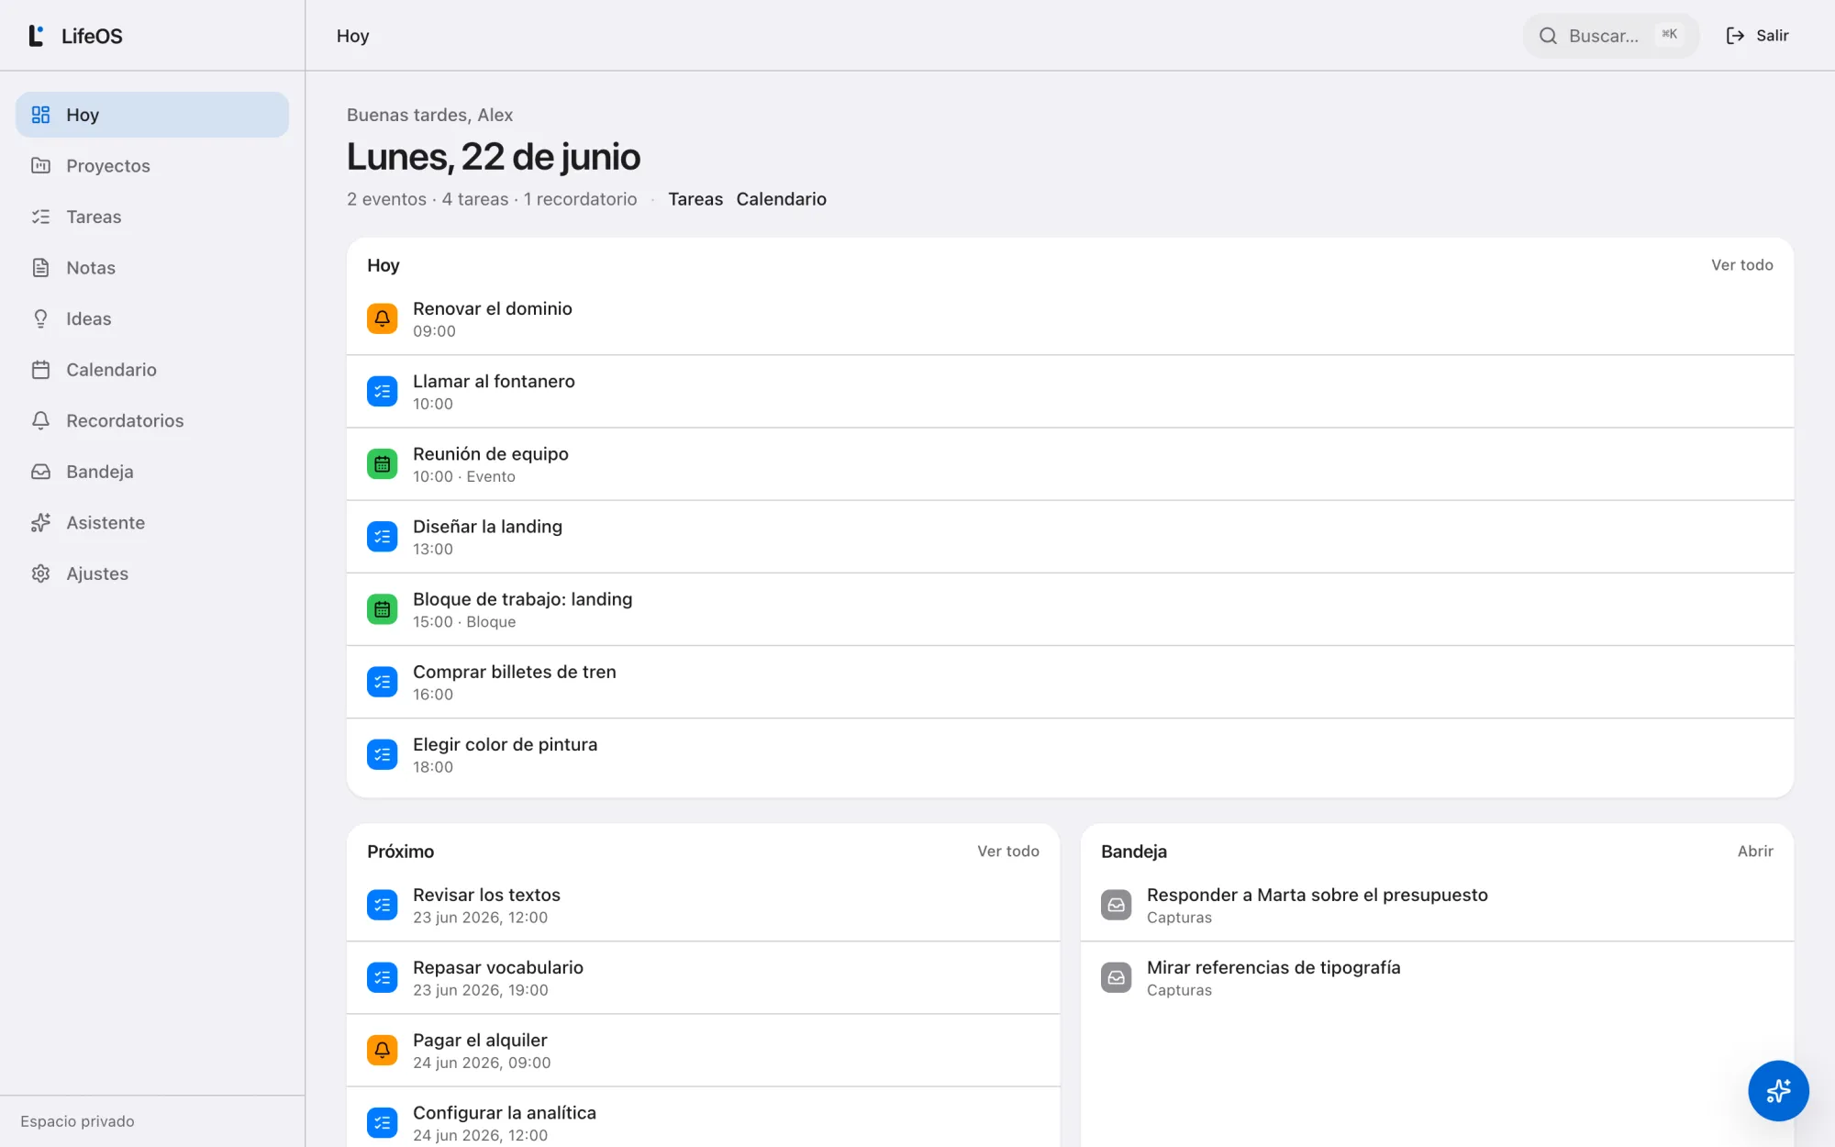Follow the Calendario link under the date

point(781,199)
